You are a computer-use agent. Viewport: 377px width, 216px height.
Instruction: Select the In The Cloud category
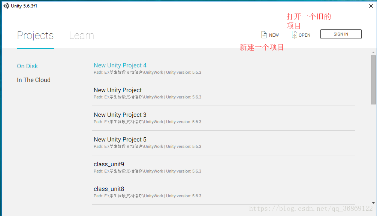(x=34, y=80)
